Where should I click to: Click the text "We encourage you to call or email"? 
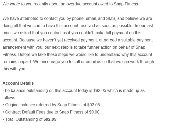[65, 62]
